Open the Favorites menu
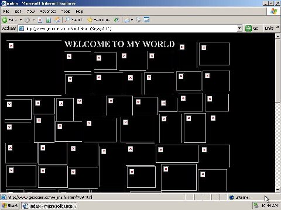The height and width of the screenshot is (210, 281). click(48, 12)
